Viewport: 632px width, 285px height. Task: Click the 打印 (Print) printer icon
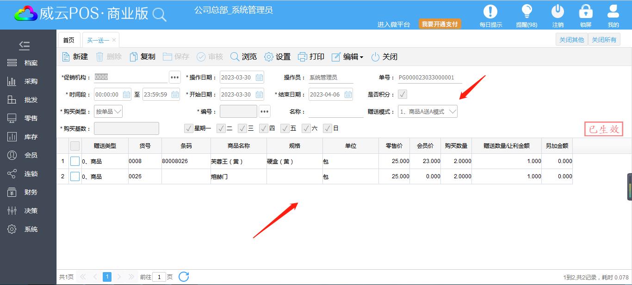tap(303, 57)
